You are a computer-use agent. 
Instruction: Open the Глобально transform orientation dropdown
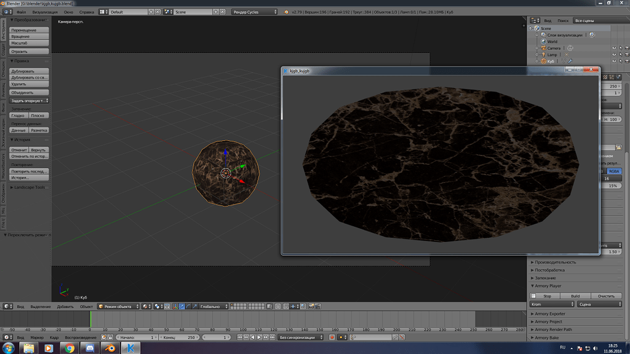(x=213, y=306)
